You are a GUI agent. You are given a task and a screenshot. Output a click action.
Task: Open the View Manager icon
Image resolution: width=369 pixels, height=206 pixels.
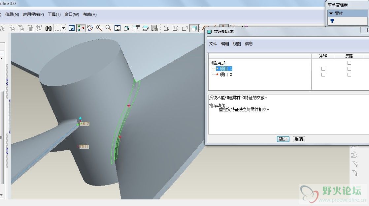pos(154,28)
